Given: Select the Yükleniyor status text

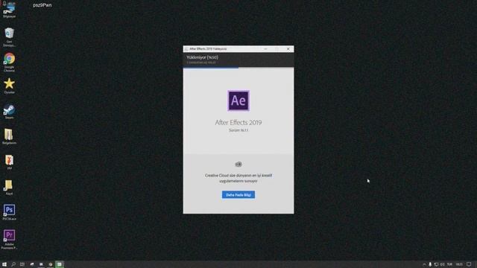Looking at the screenshot, I should [x=202, y=57].
